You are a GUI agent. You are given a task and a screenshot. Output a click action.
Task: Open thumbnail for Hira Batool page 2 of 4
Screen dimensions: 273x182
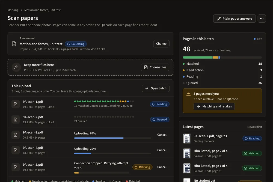click(x=187, y=153)
